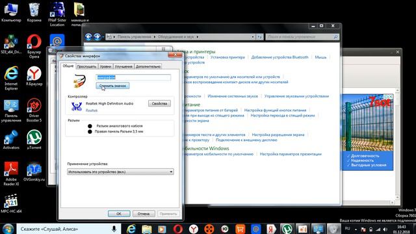Screen dimensions: 416x234
Task: Click the Windows Start button
Action: point(8,229)
